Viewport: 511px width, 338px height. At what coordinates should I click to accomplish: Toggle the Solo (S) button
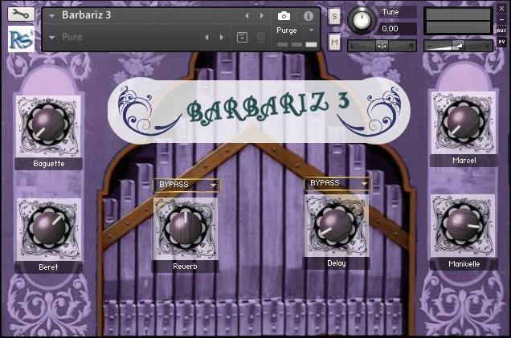click(334, 16)
